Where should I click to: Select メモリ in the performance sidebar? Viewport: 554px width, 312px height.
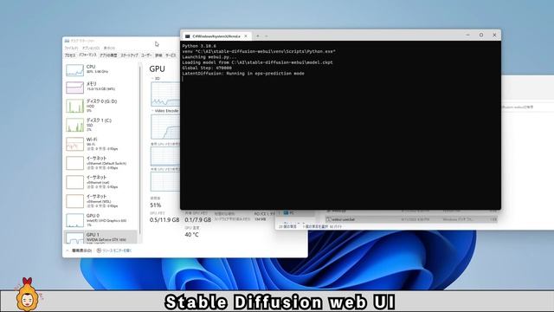[100, 87]
